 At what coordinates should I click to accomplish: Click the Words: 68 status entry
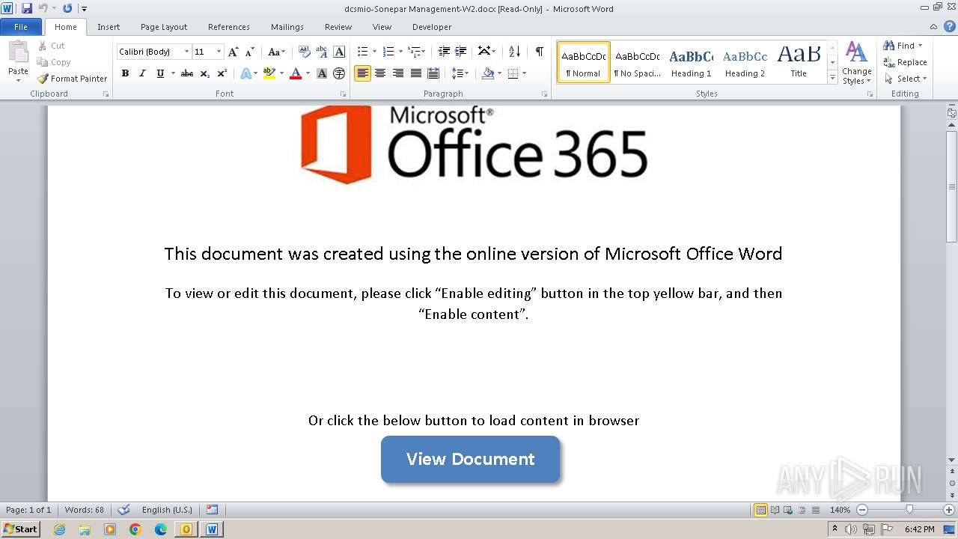pos(85,510)
